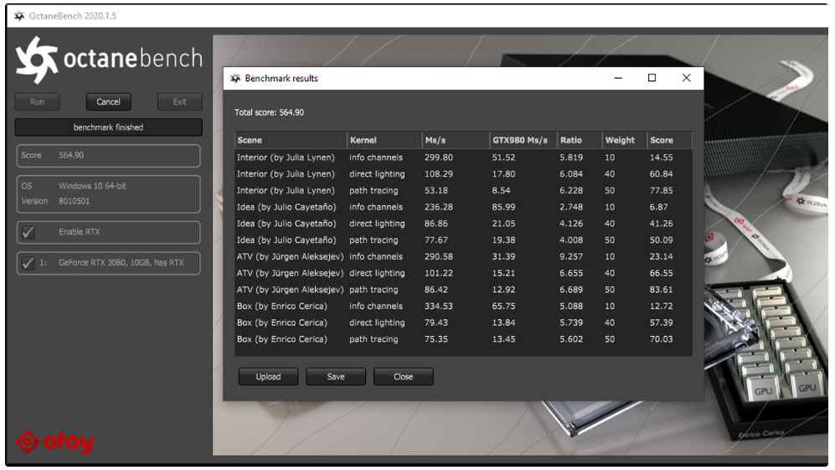Upload the benchmark results
Screen dimensions: 835x470
pyautogui.click(x=268, y=377)
